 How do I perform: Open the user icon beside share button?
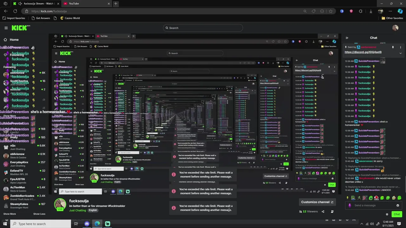coord(332,212)
